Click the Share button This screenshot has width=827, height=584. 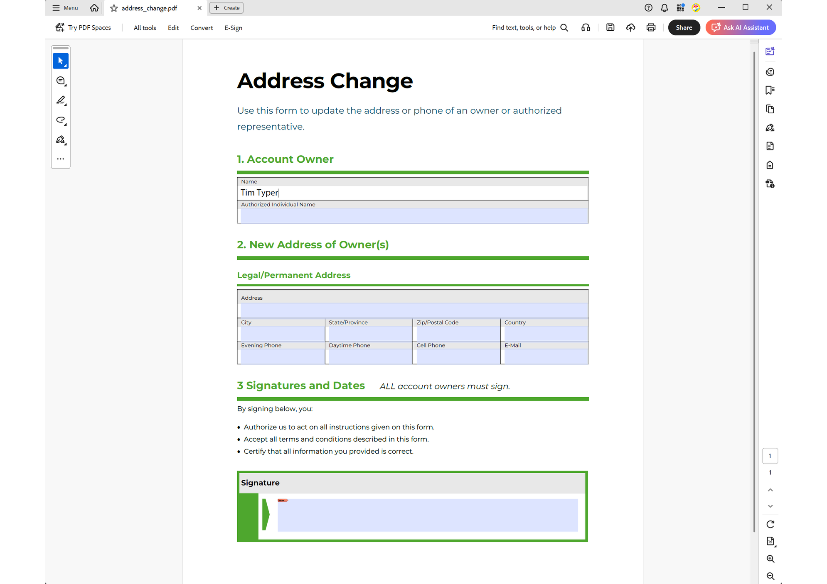pos(684,28)
